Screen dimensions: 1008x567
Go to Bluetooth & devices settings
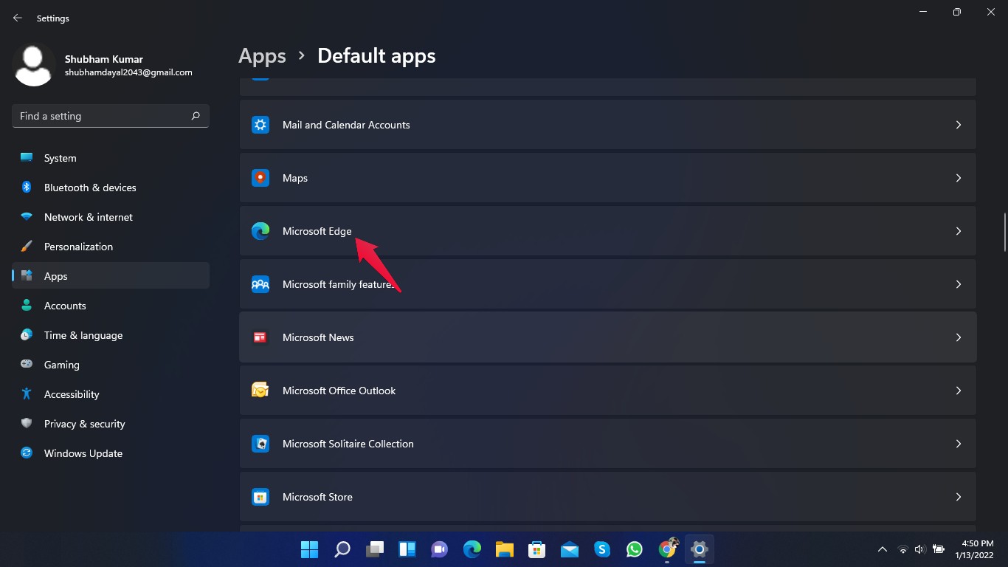[89, 188]
